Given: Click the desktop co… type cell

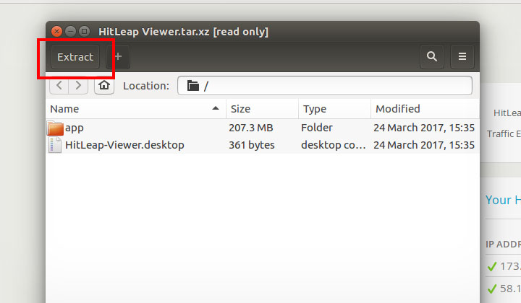Looking at the screenshot, I should click(334, 145).
